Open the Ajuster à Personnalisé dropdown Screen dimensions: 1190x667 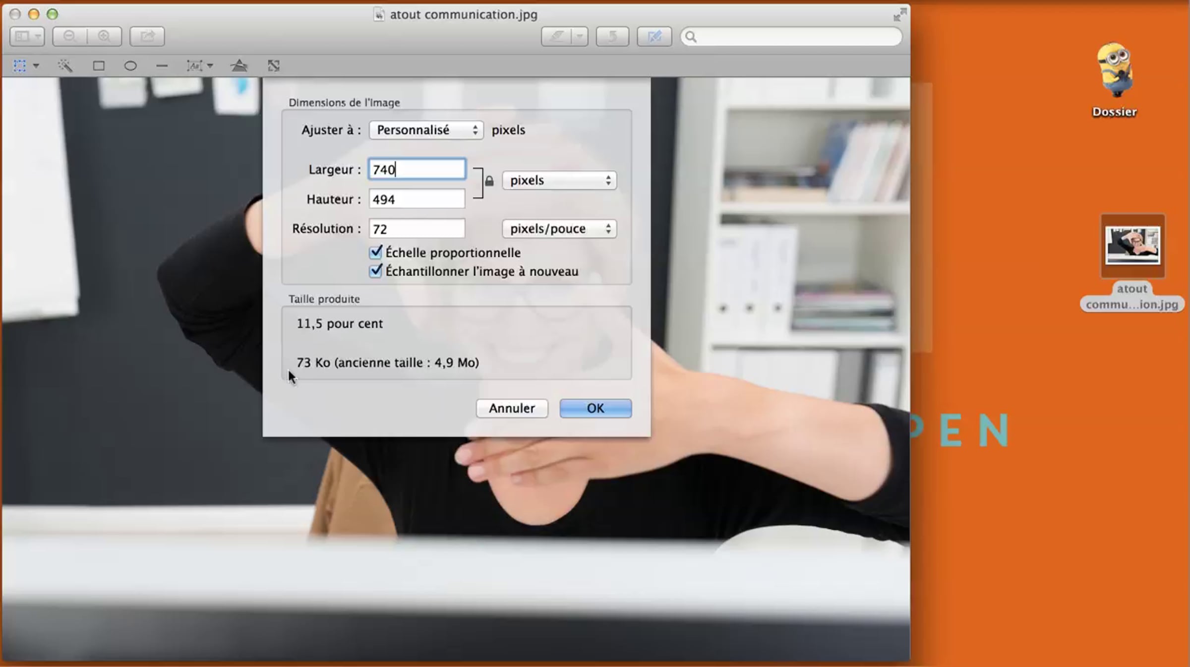coord(426,130)
